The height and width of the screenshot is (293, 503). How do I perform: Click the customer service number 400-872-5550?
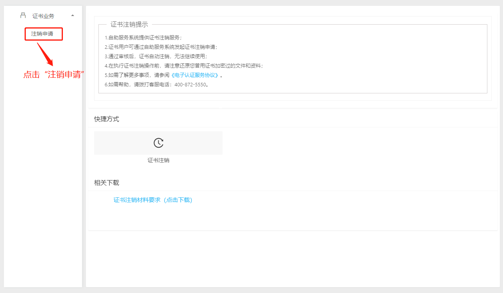pyautogui.click(x=190, y=84)
